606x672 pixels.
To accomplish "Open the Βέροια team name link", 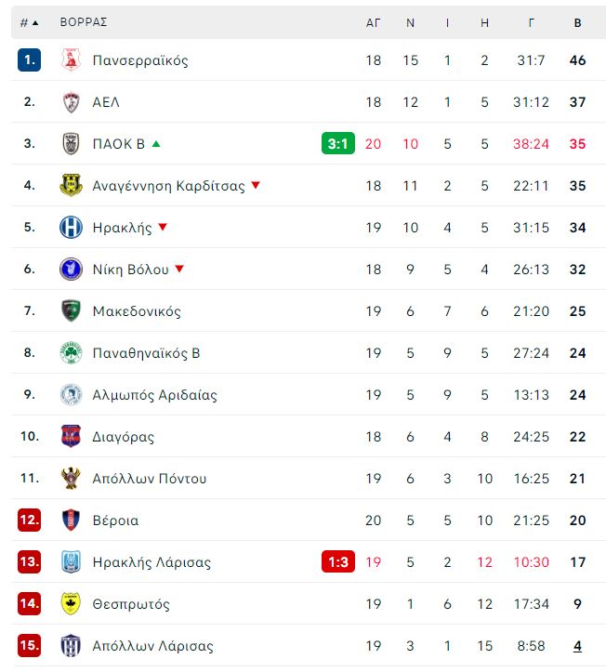I will 115,520.
